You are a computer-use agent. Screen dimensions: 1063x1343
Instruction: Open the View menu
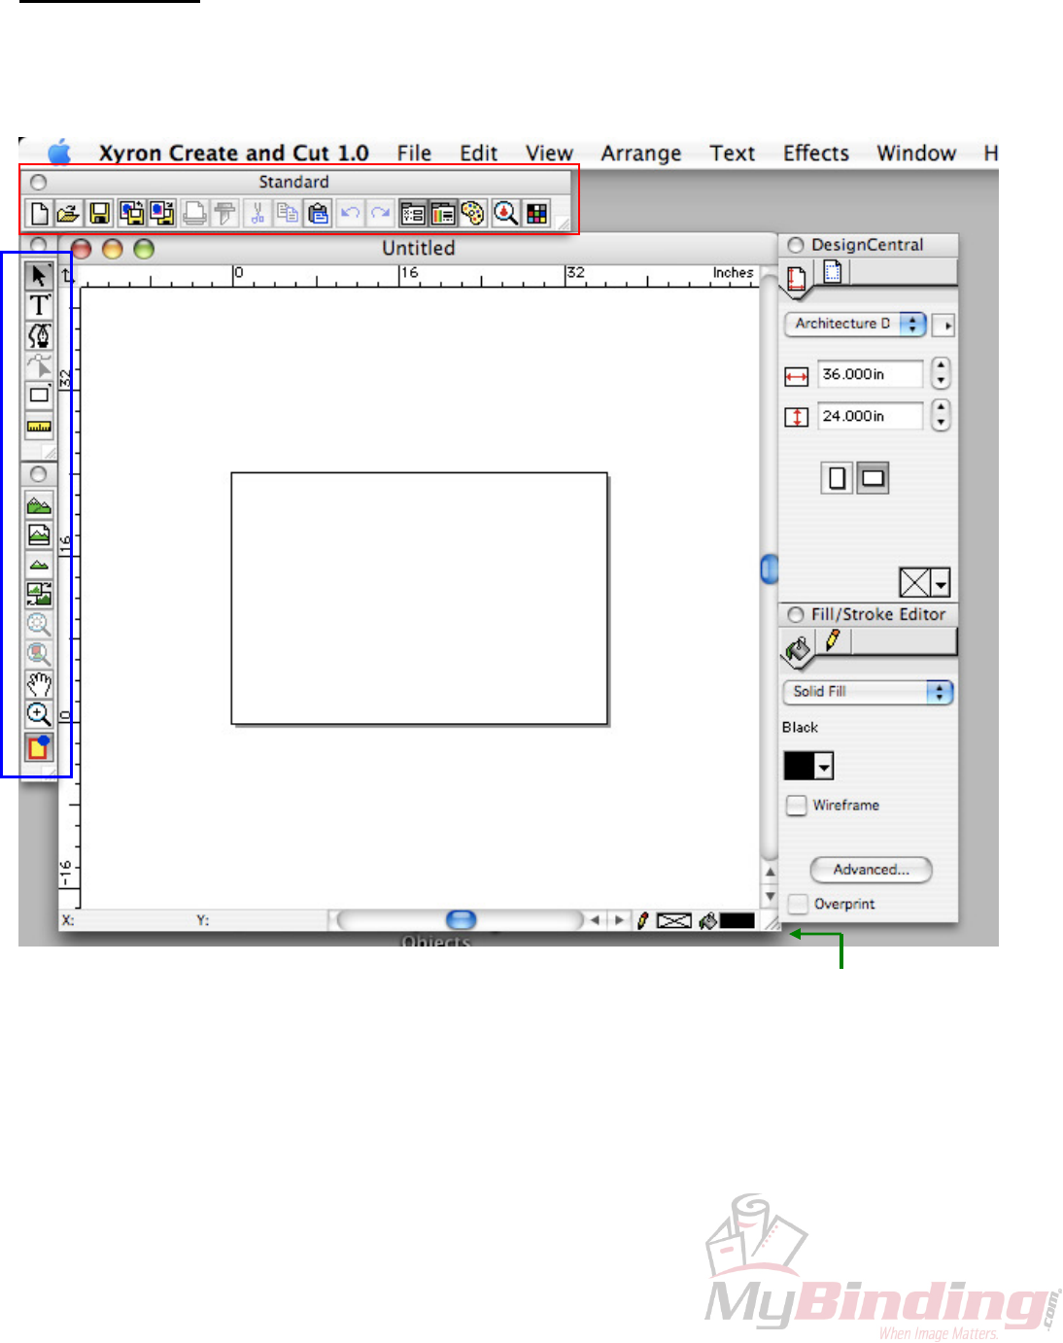click(x=549, y=154)
